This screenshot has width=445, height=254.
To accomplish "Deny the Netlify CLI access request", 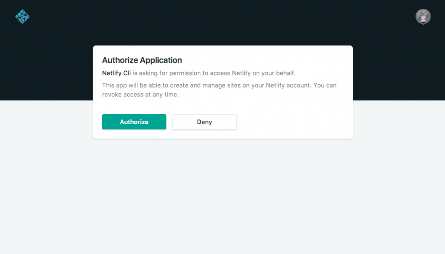I will pyautogui.click(x=204, y=122).
